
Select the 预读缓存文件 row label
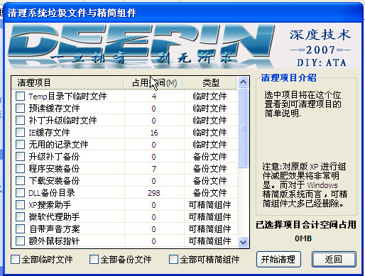click(54, 109)
